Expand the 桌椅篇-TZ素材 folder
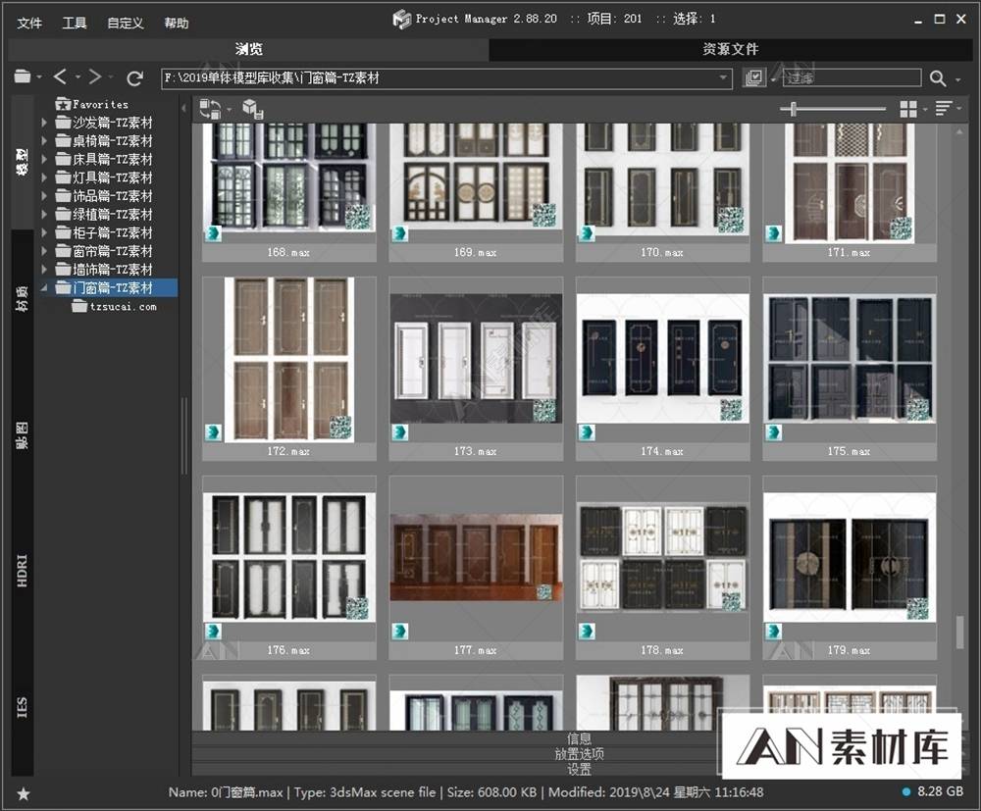The height and width of the screenshot is (811, 981). [44, 140]
